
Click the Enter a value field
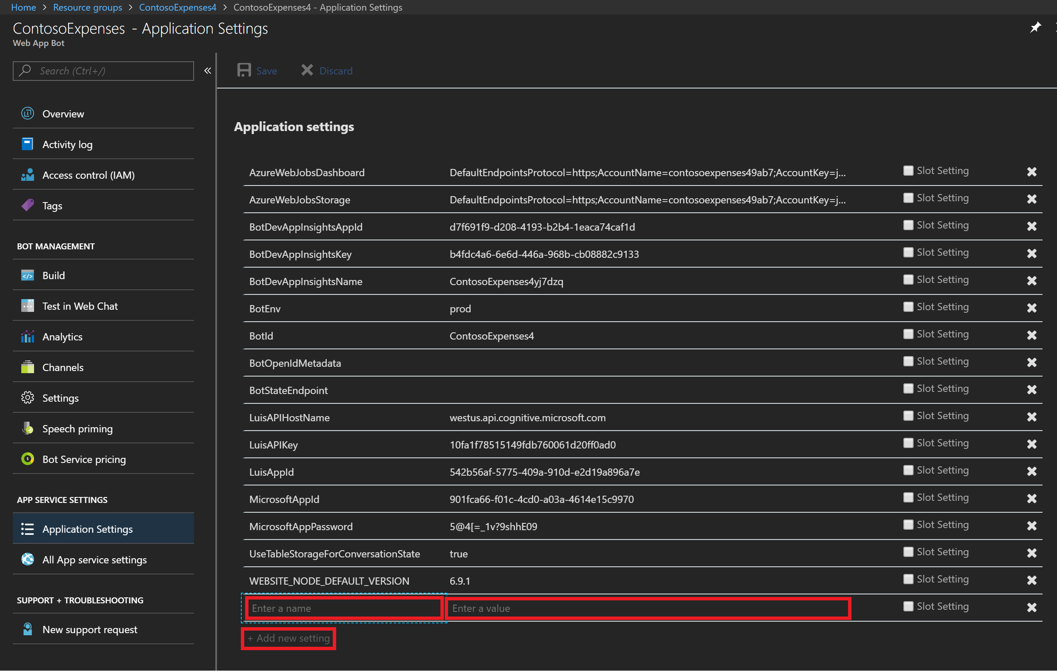[x=648, y=608]
